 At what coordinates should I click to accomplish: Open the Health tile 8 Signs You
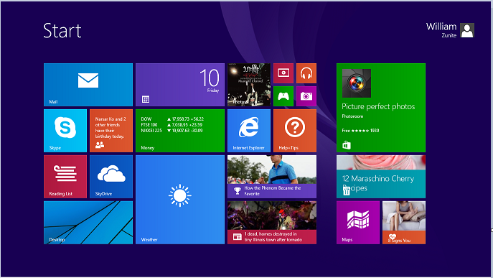(404, 223)
